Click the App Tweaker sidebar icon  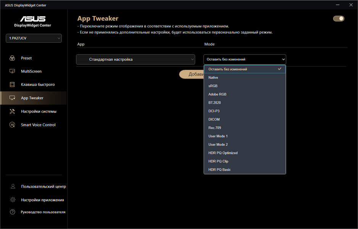click(x=12, y=98)
